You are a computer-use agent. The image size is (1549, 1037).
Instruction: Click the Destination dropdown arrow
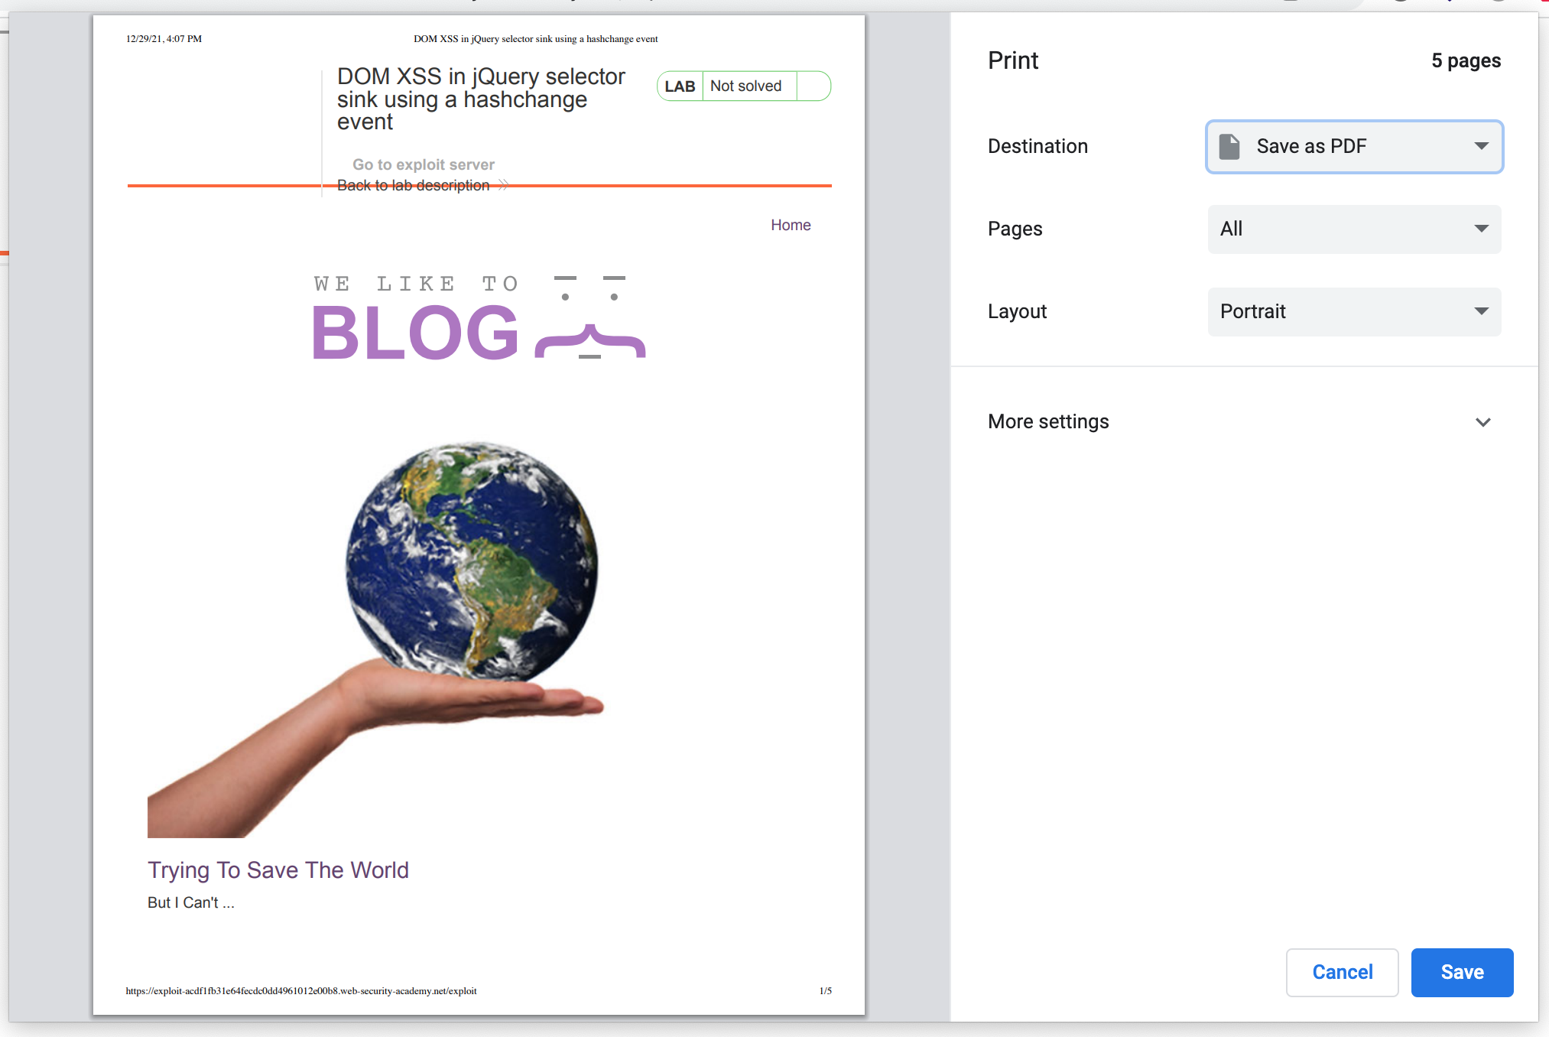coord(1481,146)
